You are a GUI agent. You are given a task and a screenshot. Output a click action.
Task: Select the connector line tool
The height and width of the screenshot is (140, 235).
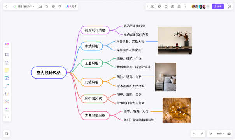pos(7,86)
